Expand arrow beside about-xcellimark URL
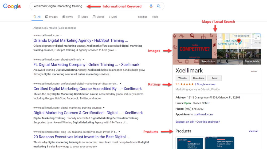267x149 pixels. click(83, 59)
